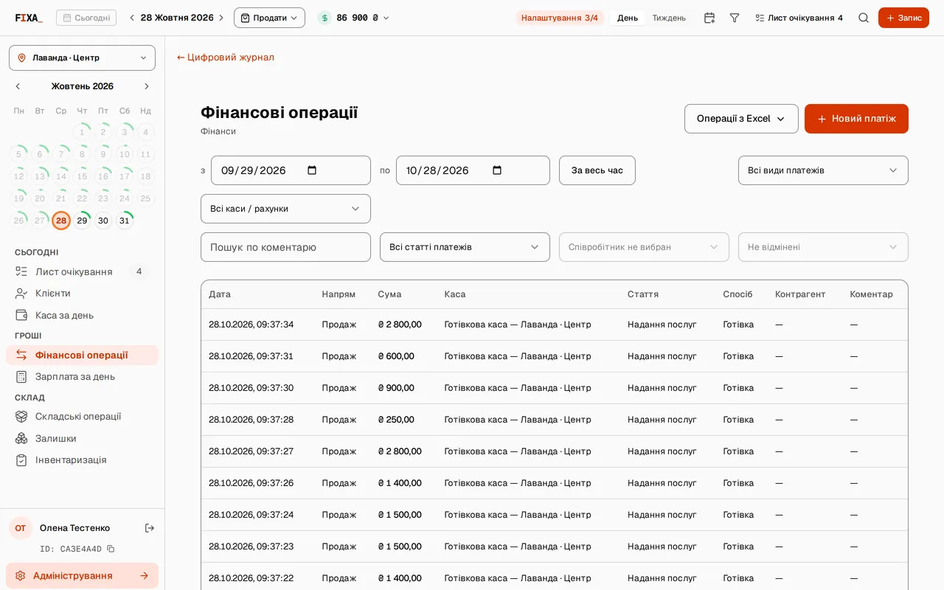Click the end date field 10/28/2026
This screenshot has width=944, height=590.
(x=473, y=170)
